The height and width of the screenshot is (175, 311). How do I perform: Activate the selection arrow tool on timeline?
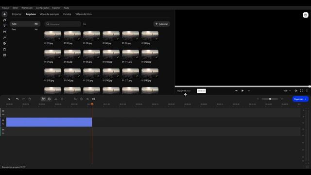[43, 99]
